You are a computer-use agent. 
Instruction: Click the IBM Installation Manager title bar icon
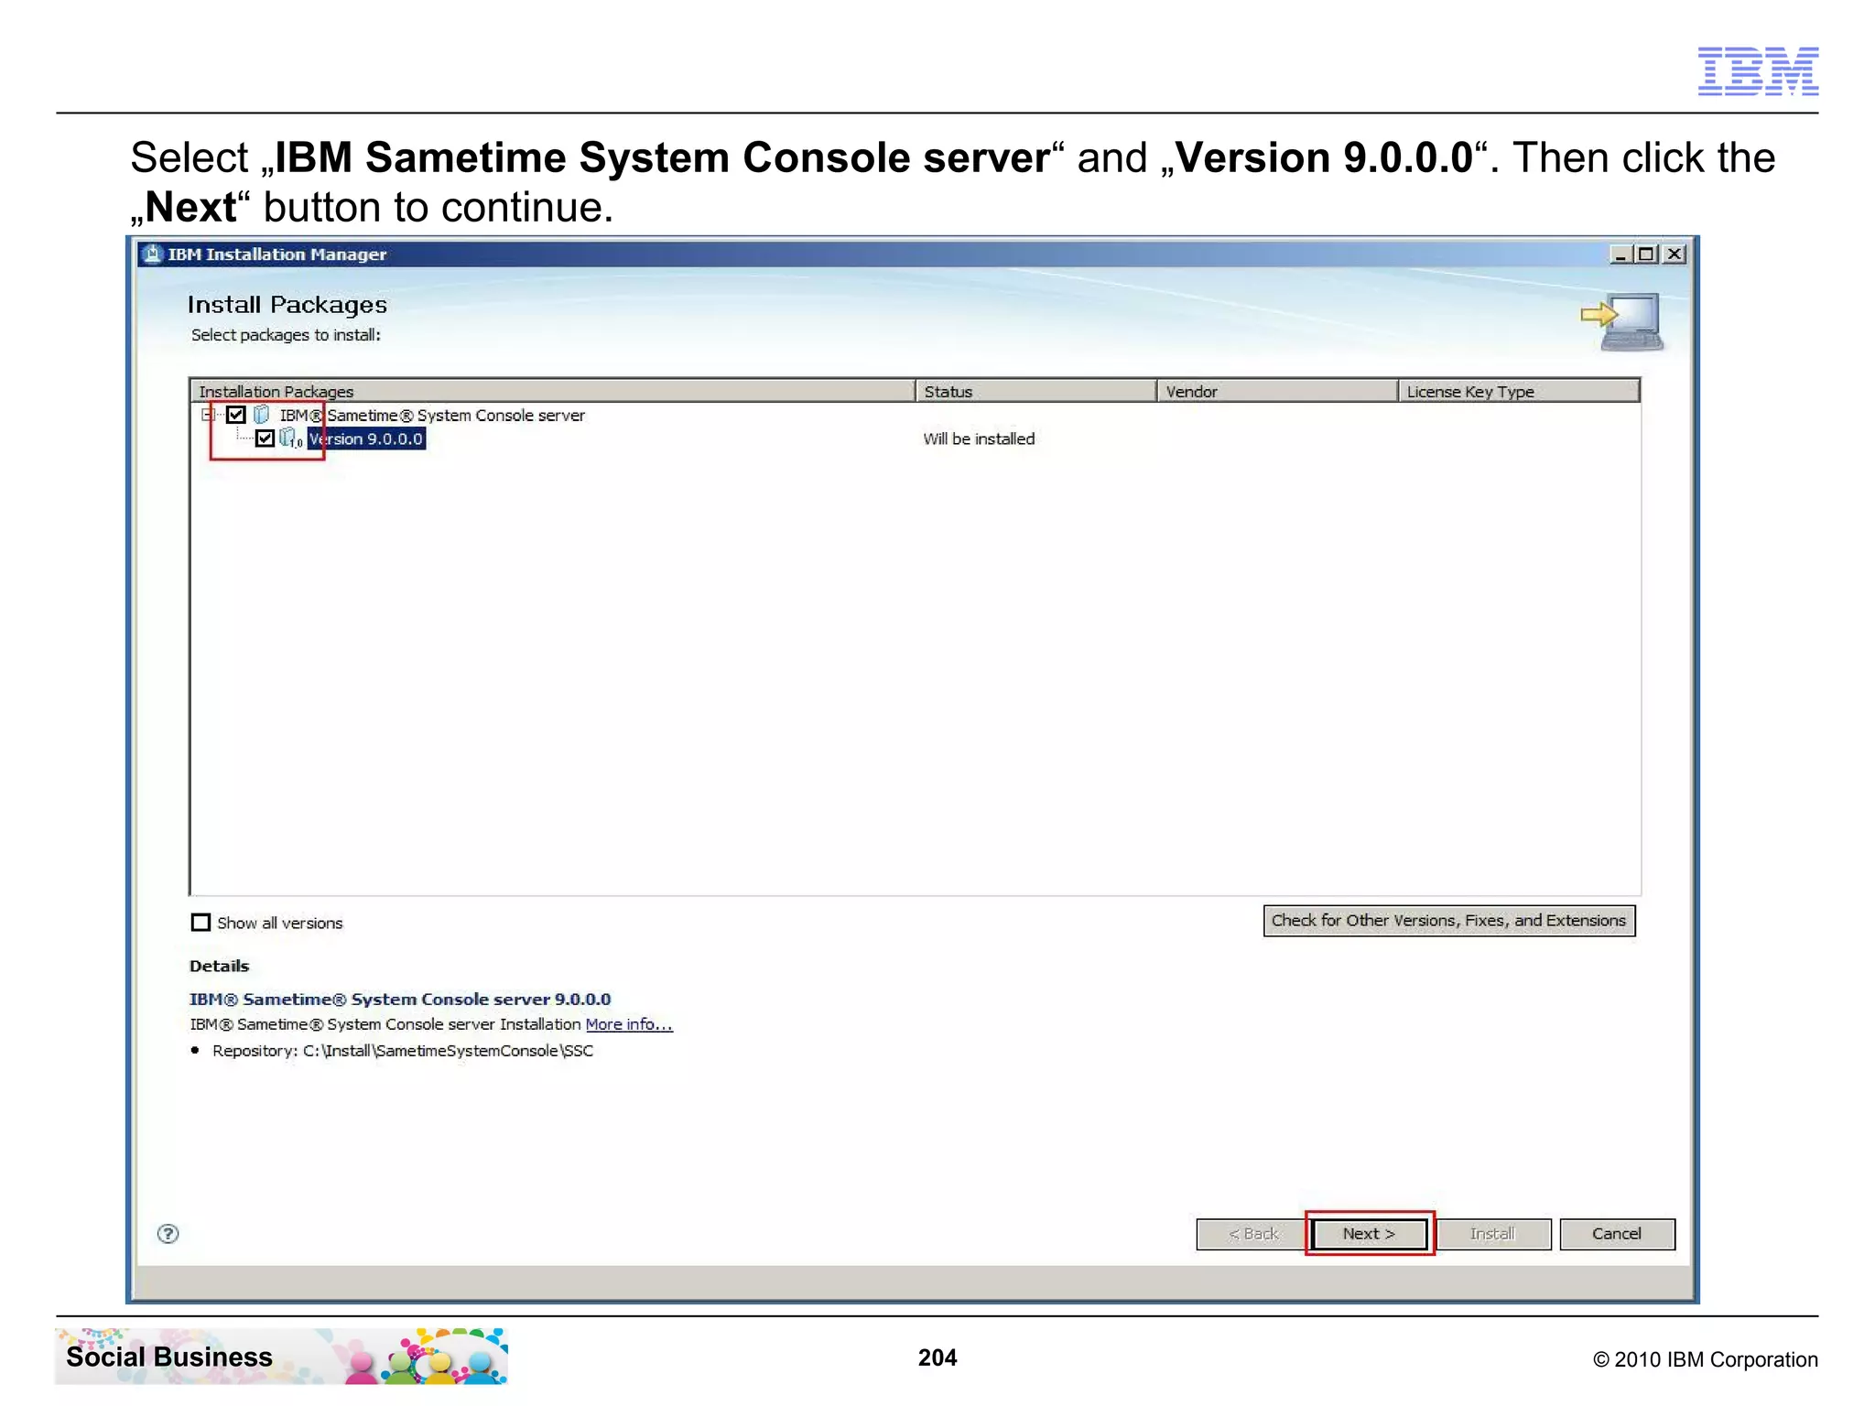pos(153,254)
